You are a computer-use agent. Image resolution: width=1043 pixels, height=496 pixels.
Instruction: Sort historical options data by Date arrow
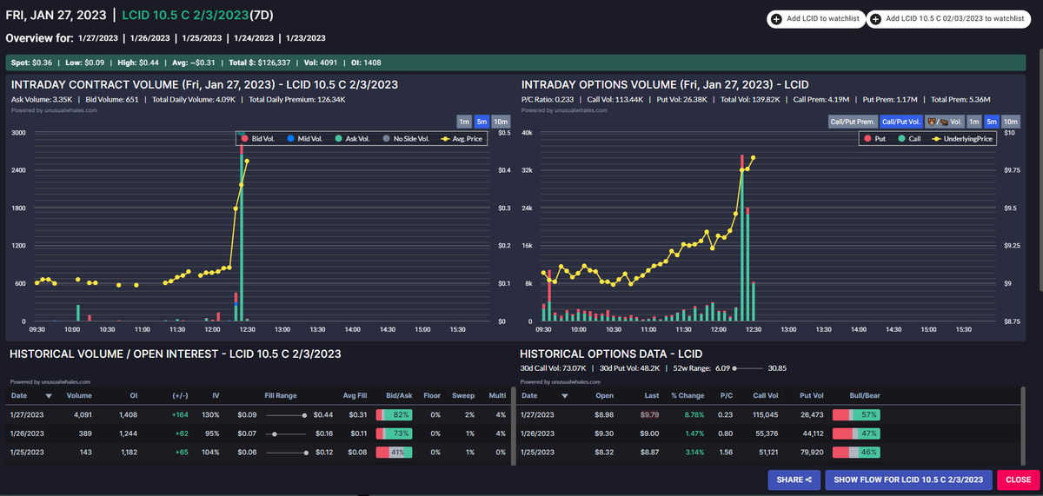(x=566, y=394)
